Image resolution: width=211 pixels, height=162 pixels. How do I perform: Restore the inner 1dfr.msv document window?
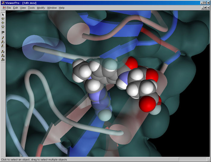pyautogui.click(x=205, y=8)
